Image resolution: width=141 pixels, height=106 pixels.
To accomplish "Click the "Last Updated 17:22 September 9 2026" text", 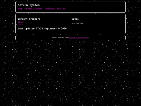I will (42, 29).
